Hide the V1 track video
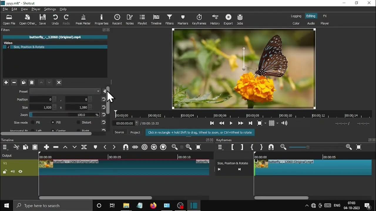 pos(21,172)
